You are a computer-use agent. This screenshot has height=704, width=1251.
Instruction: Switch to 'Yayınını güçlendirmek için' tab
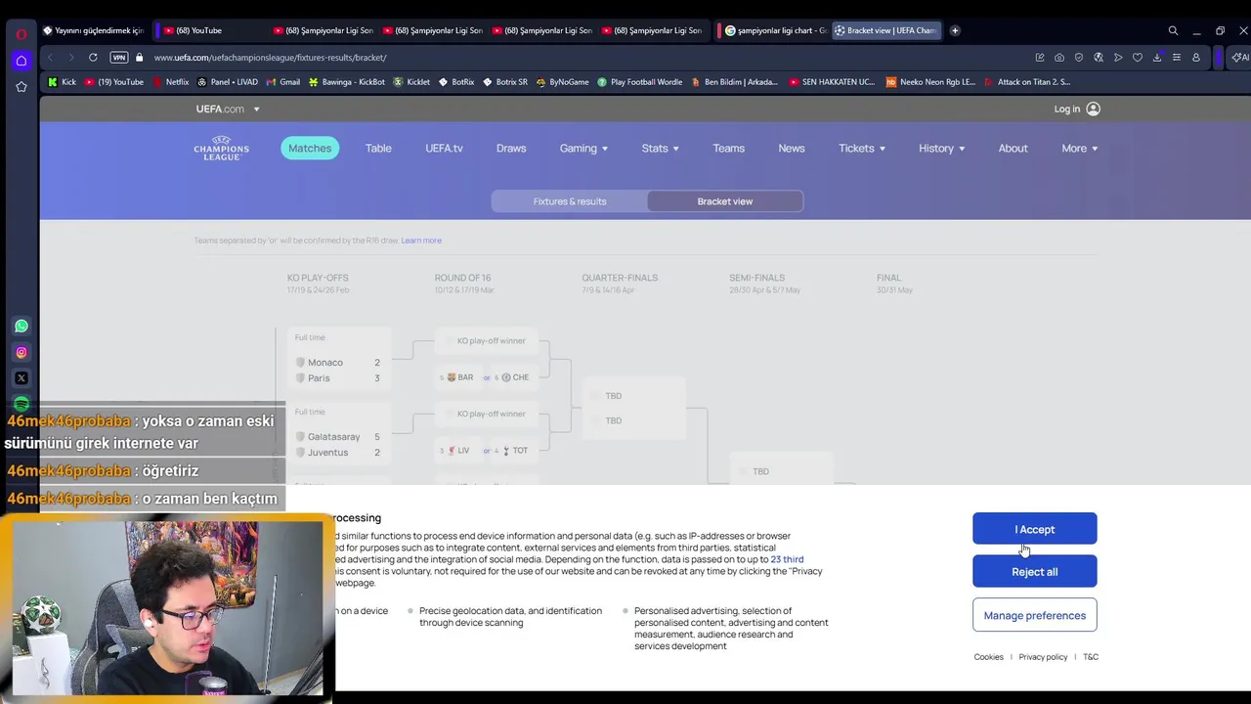94,30
